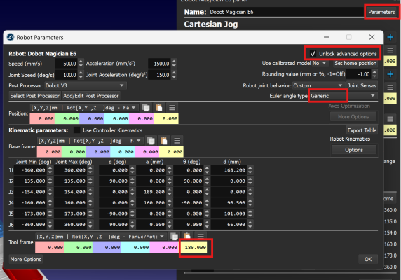Click the Robot Parameters window logo

(11, 38)
